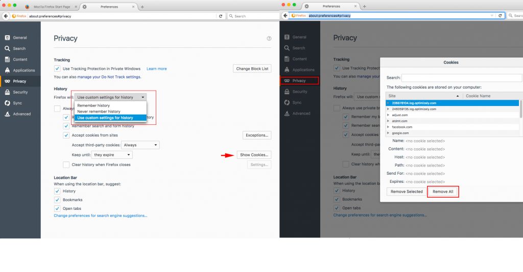The image size is (523, 272).
Task: Sort cookies by Cookie Name column header
Action: coord(493,96)
